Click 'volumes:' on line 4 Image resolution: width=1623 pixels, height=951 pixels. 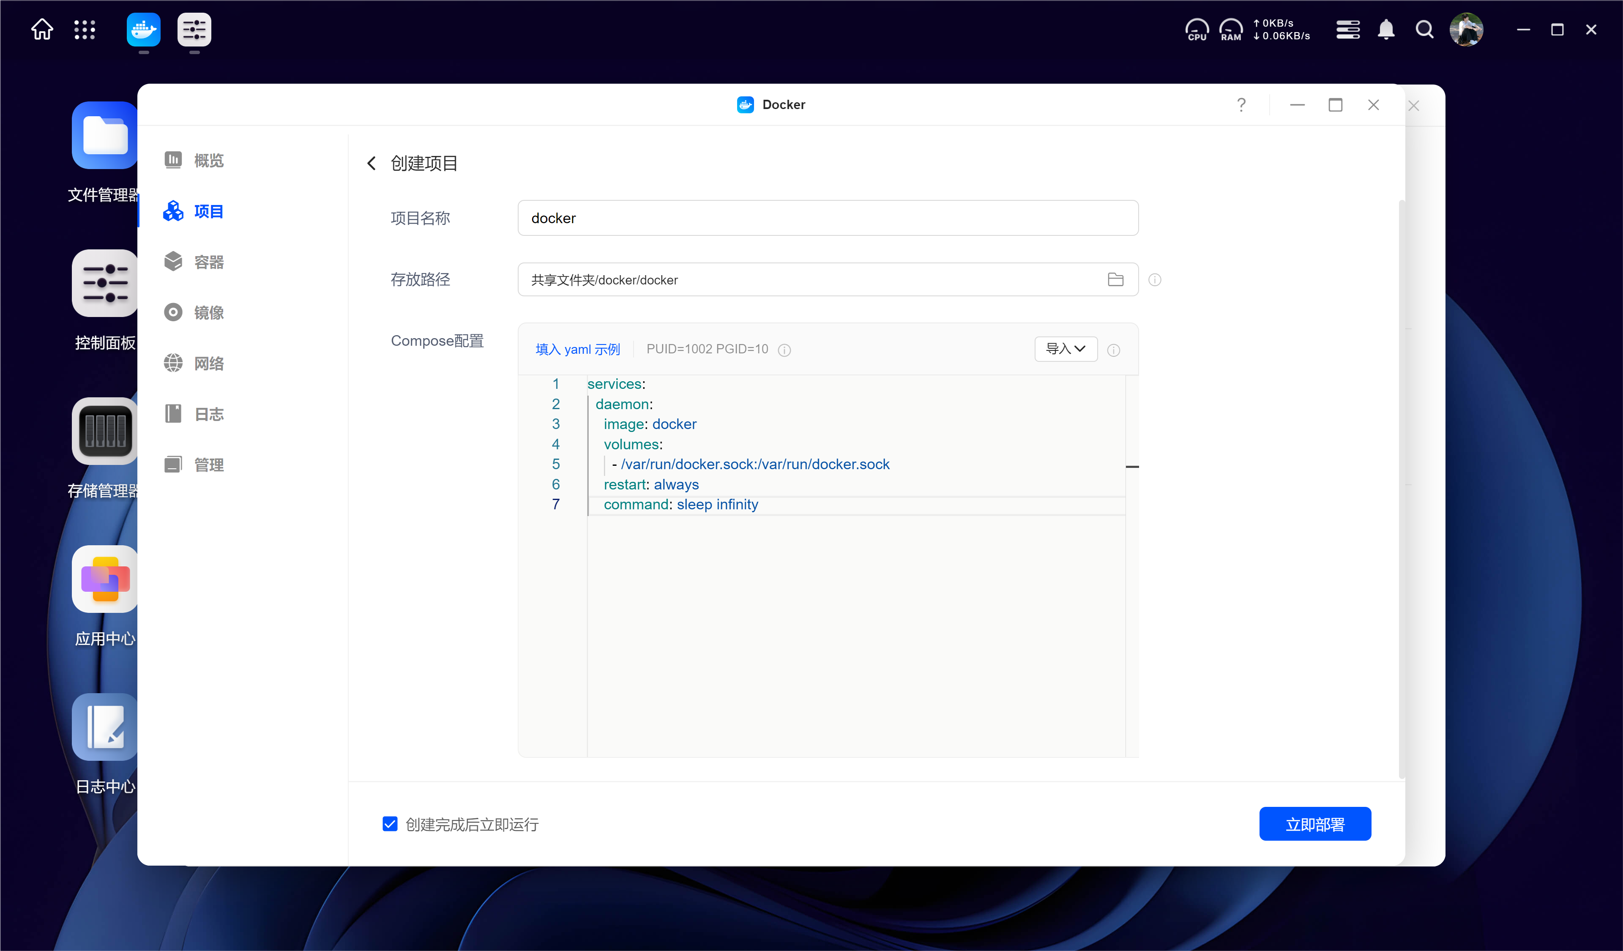click(x=633, y=444)
